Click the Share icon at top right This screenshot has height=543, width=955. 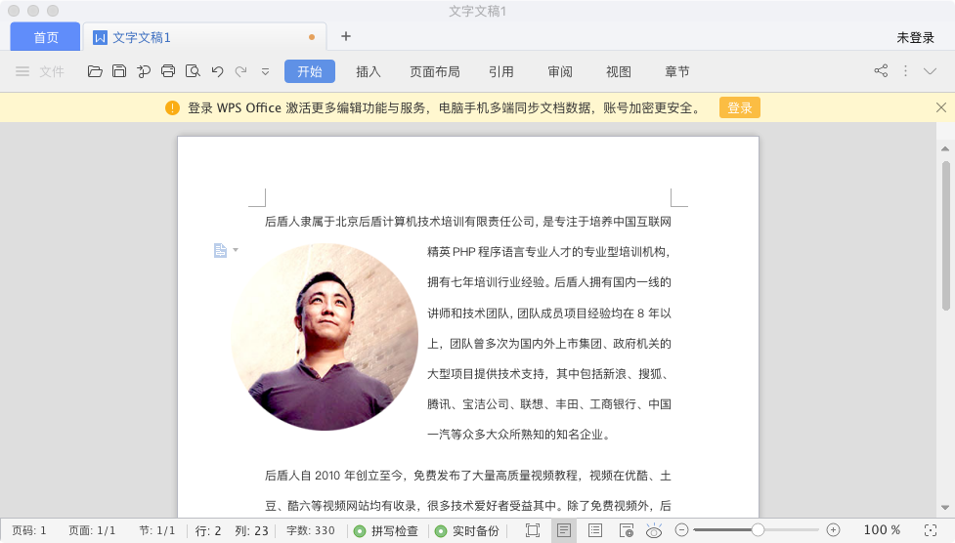881,71
